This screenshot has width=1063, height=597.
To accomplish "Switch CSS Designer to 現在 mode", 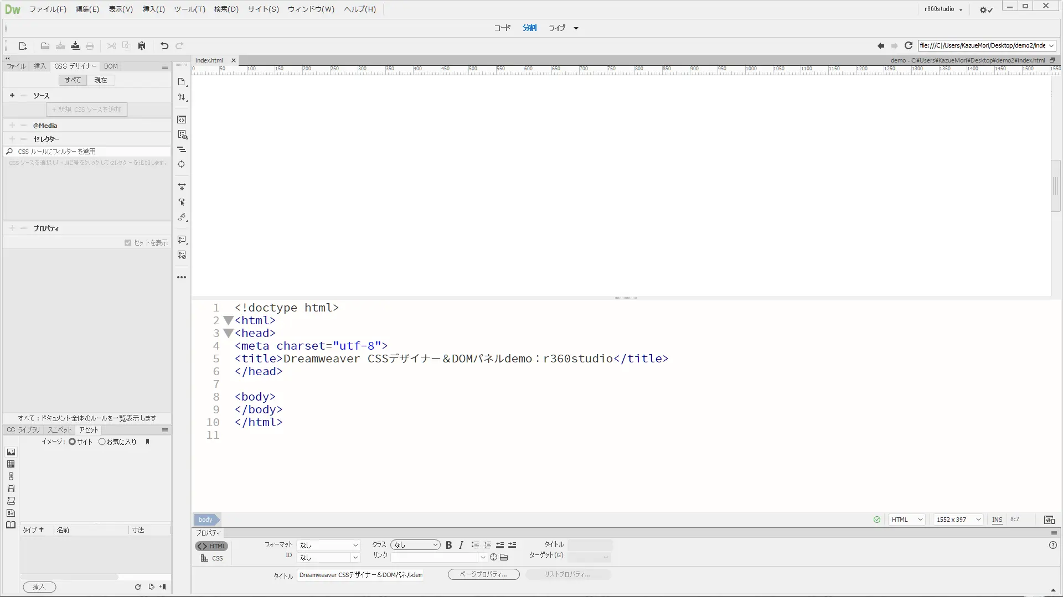I will click(101, 80).
